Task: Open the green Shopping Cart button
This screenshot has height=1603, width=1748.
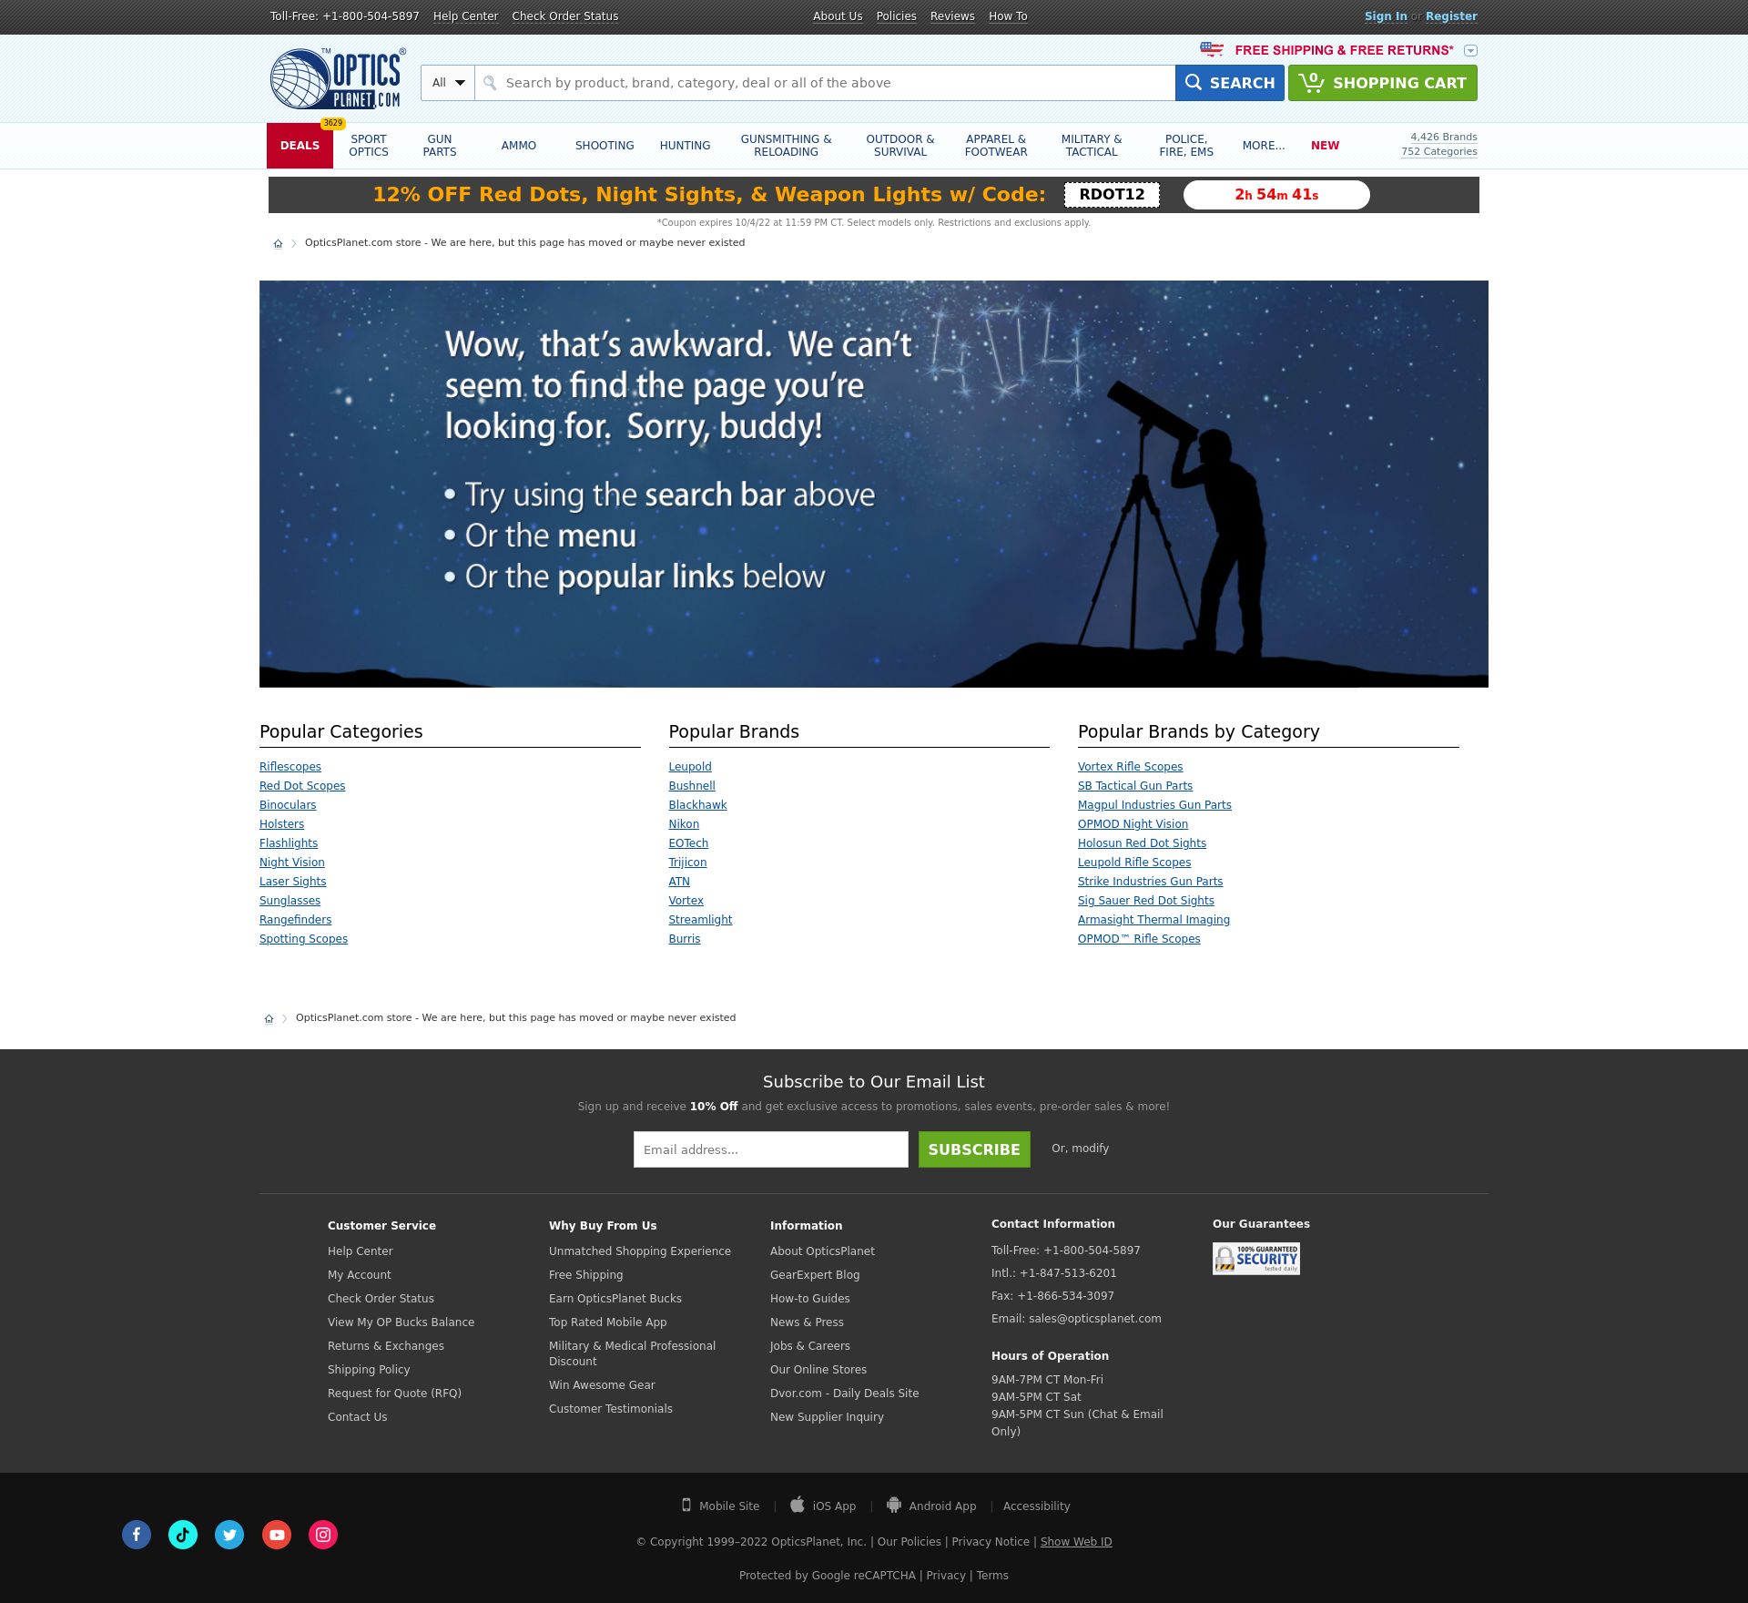Action: (x=1382, y=83)
